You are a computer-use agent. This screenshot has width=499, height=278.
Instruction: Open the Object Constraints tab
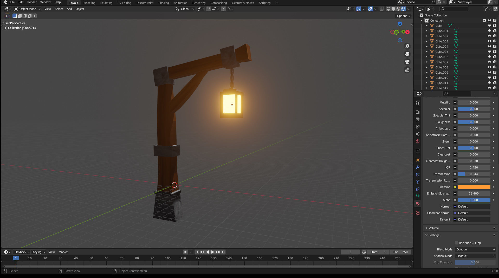coord(418,189)
